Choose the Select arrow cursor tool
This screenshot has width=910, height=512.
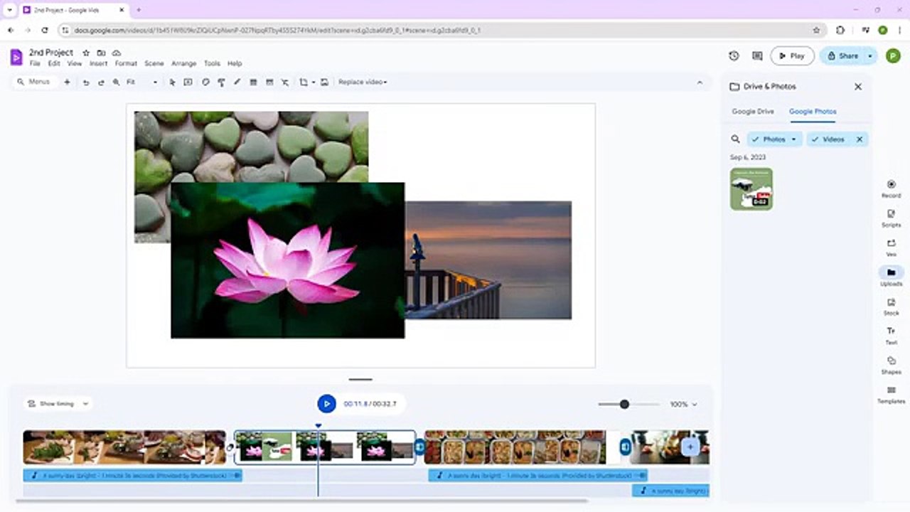tap(172, 82)
